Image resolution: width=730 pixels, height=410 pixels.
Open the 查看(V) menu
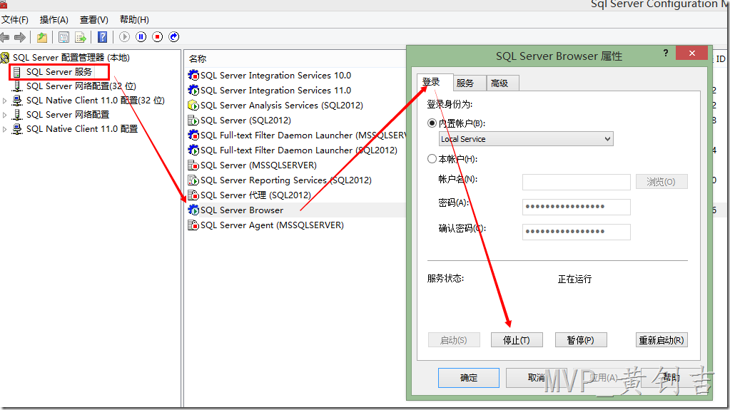[x=93, y=20]
